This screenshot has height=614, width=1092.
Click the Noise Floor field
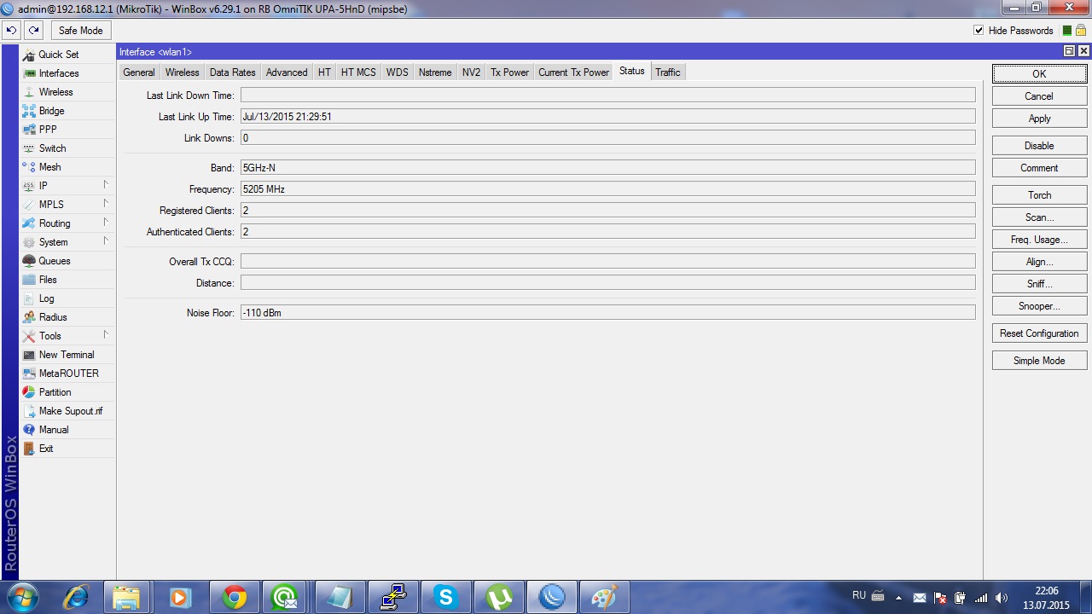[x=607, y=313]
